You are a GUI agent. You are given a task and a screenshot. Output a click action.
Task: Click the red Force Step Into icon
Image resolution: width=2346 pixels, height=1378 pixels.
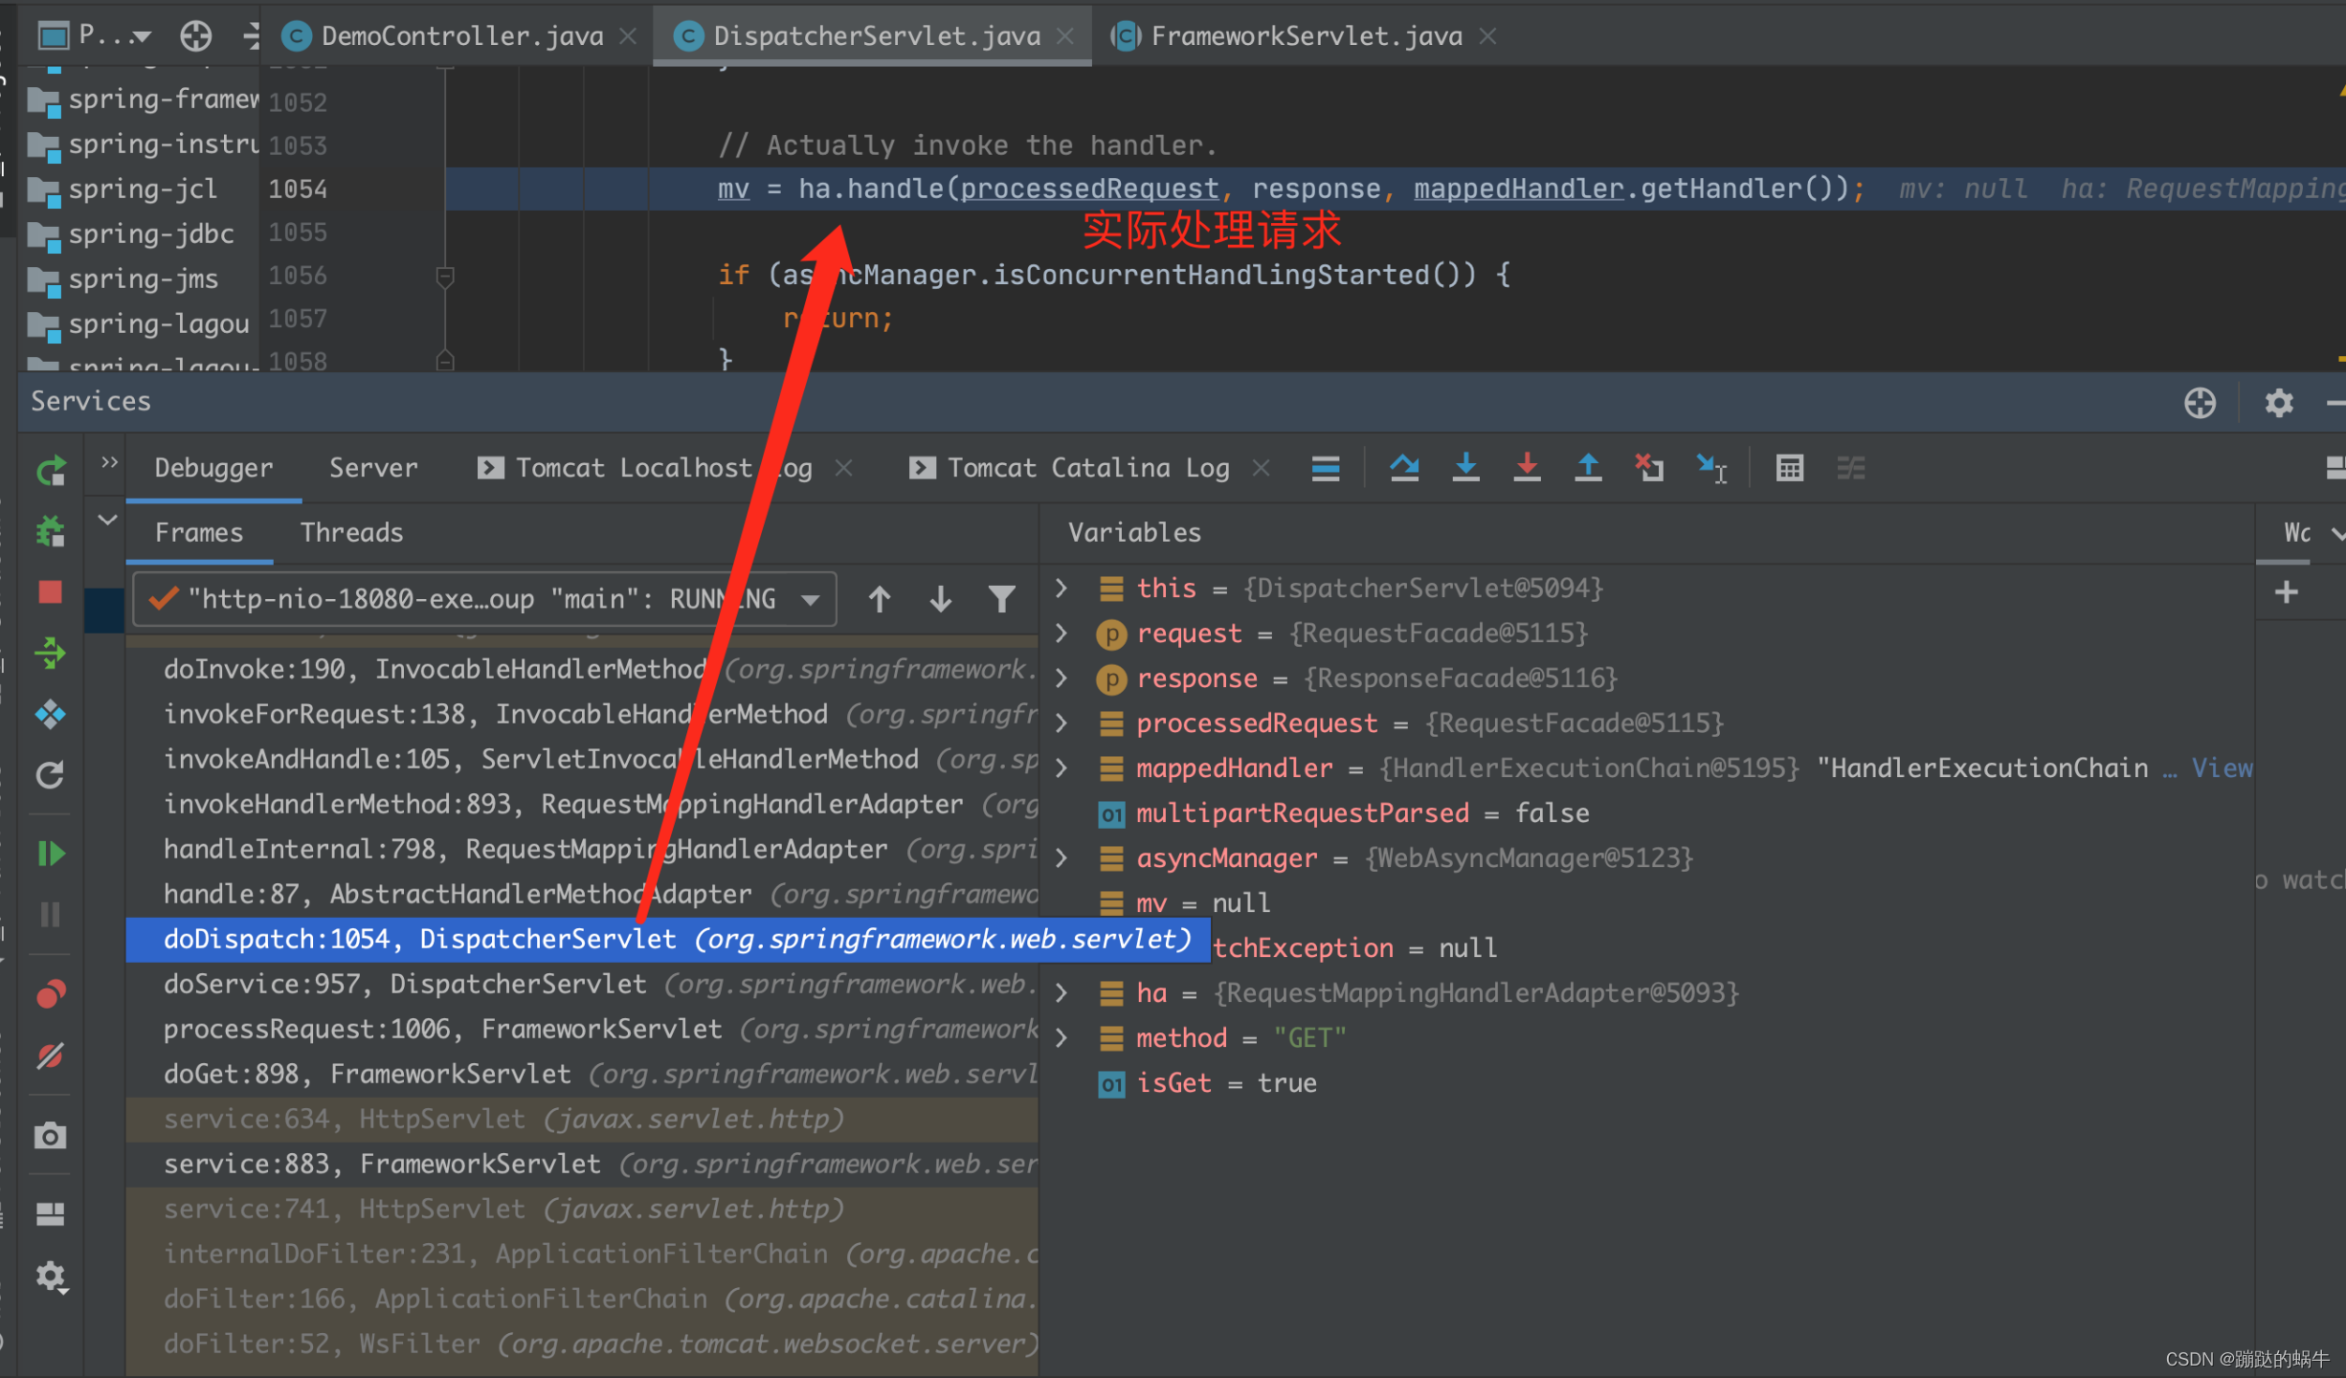[x=1527, y=468]
